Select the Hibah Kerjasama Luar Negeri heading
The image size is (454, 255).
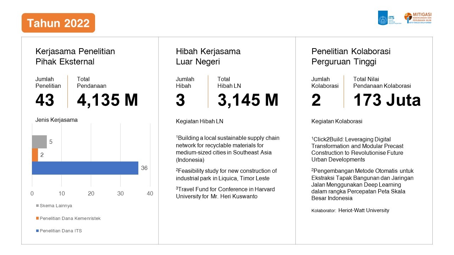pos(208,56)
